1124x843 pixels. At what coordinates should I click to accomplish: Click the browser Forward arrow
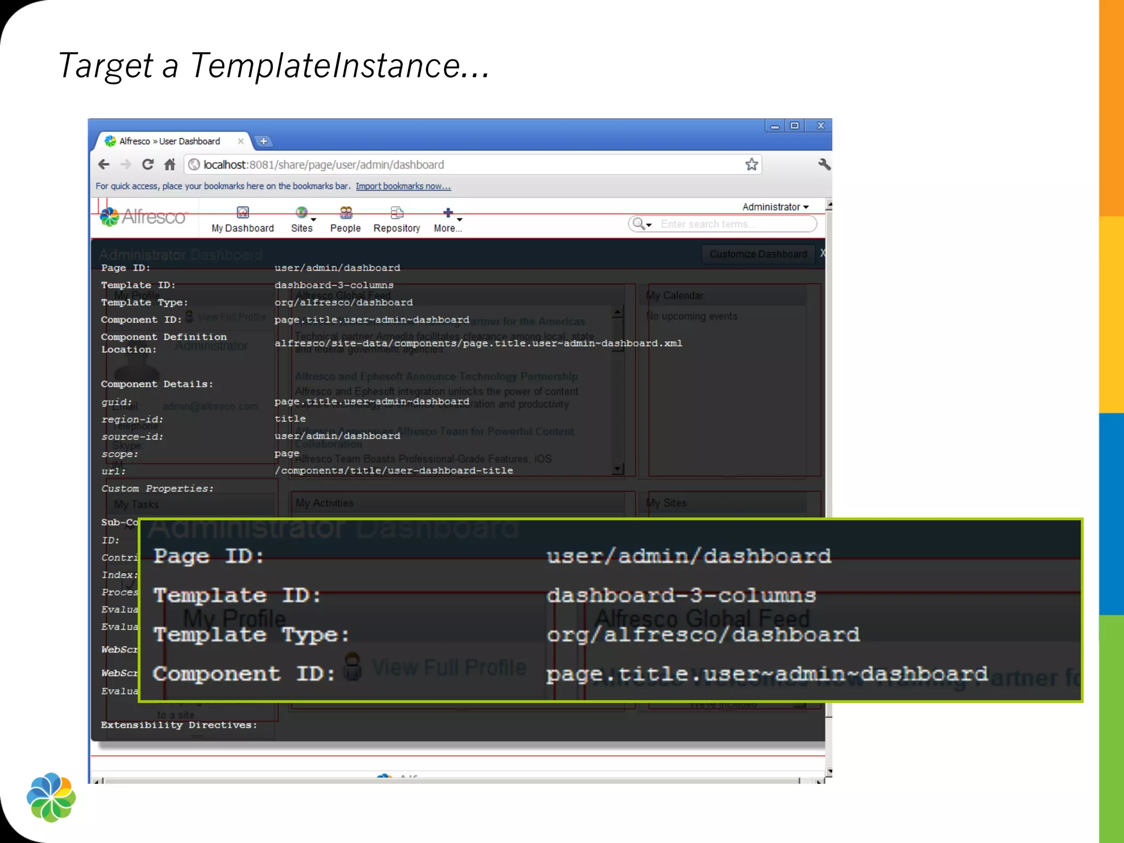(x=126, y=165)
